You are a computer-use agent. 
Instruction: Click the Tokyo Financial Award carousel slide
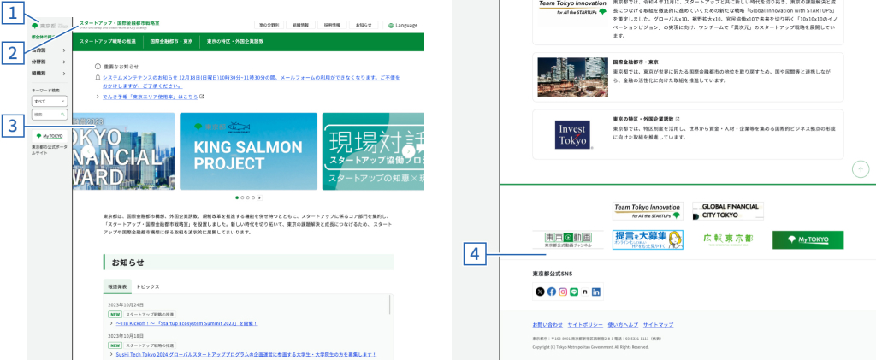124,151
